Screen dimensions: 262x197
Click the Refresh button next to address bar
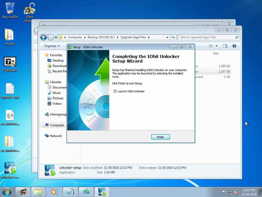coord(173,37)
